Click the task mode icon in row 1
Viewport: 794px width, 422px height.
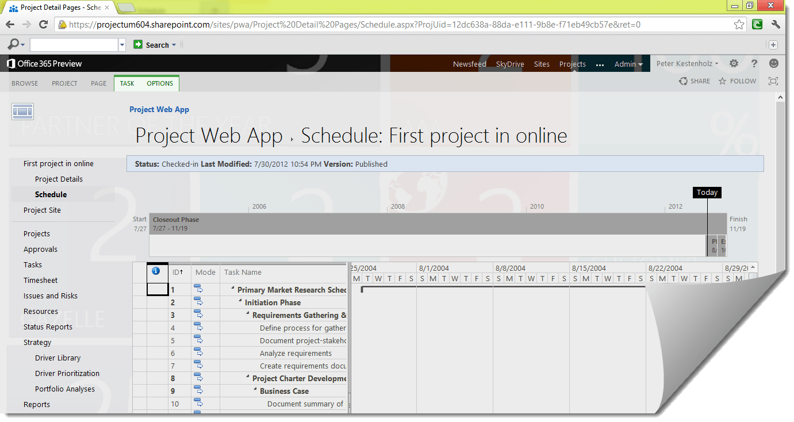click(199, 289)
